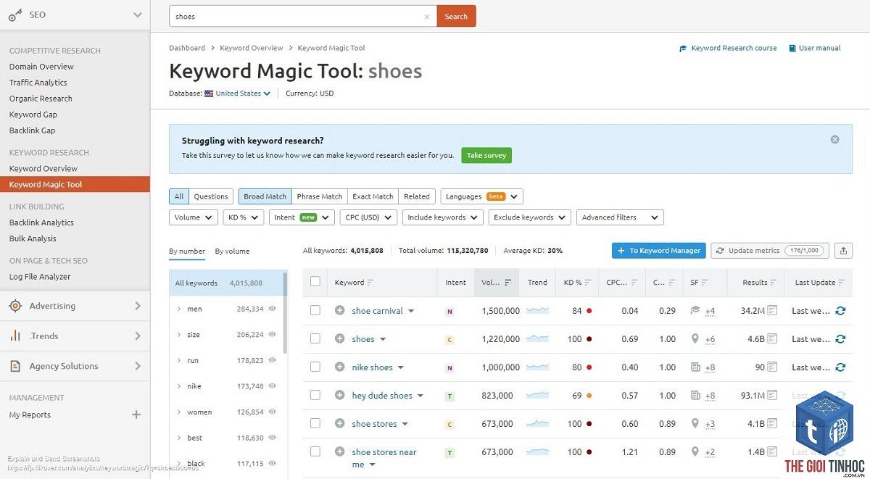Sort by Keyword column filter icon
The image size is (870, 479).
(370, 283)
